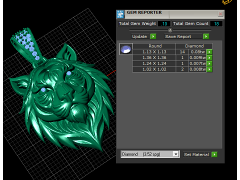Image resolution: width=240 pixels, height=180 pixels.
Task: Click the green arrow on the 1.36 X 1.36 row
Action: 209,57
